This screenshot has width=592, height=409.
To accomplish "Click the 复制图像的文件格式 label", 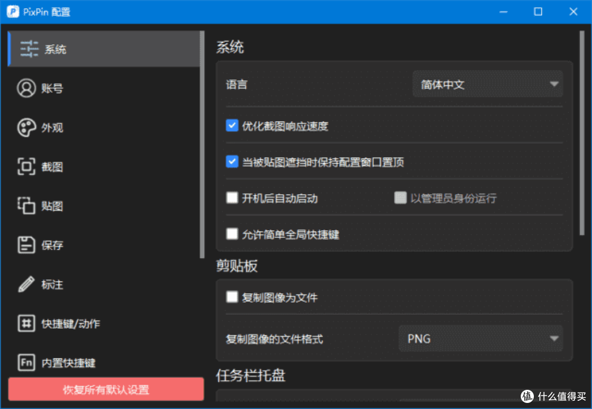I will click(275, 339).
